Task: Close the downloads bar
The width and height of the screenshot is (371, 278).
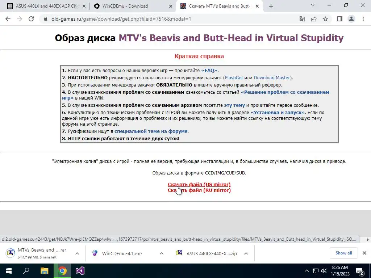Action: pos(364,253)
